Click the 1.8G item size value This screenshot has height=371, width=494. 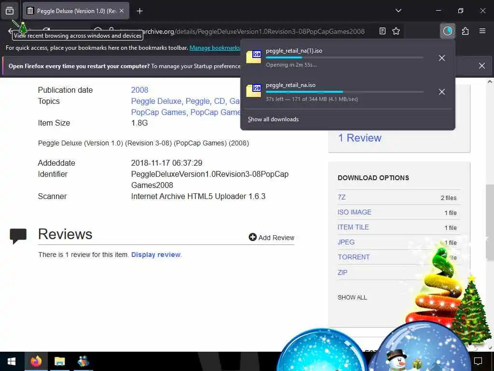(x=139, y=123)
